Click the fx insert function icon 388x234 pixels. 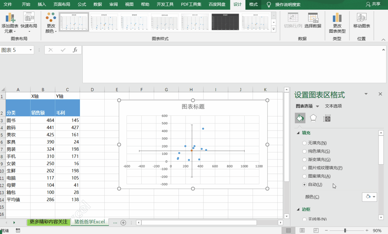(x=75, y=50)
